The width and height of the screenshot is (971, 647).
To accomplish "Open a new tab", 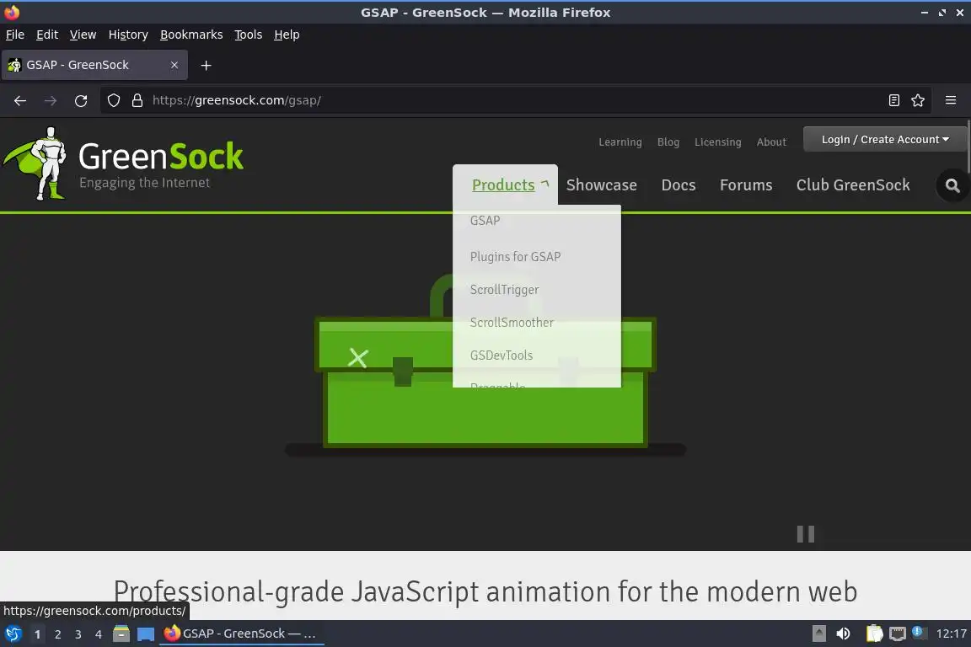I will 207,65.
